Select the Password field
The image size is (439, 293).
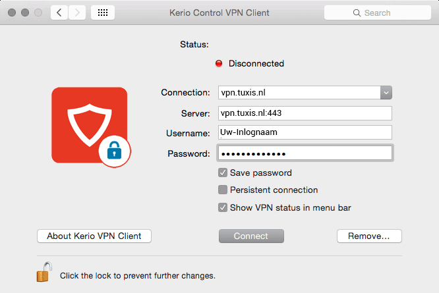[x=305, y=153]
